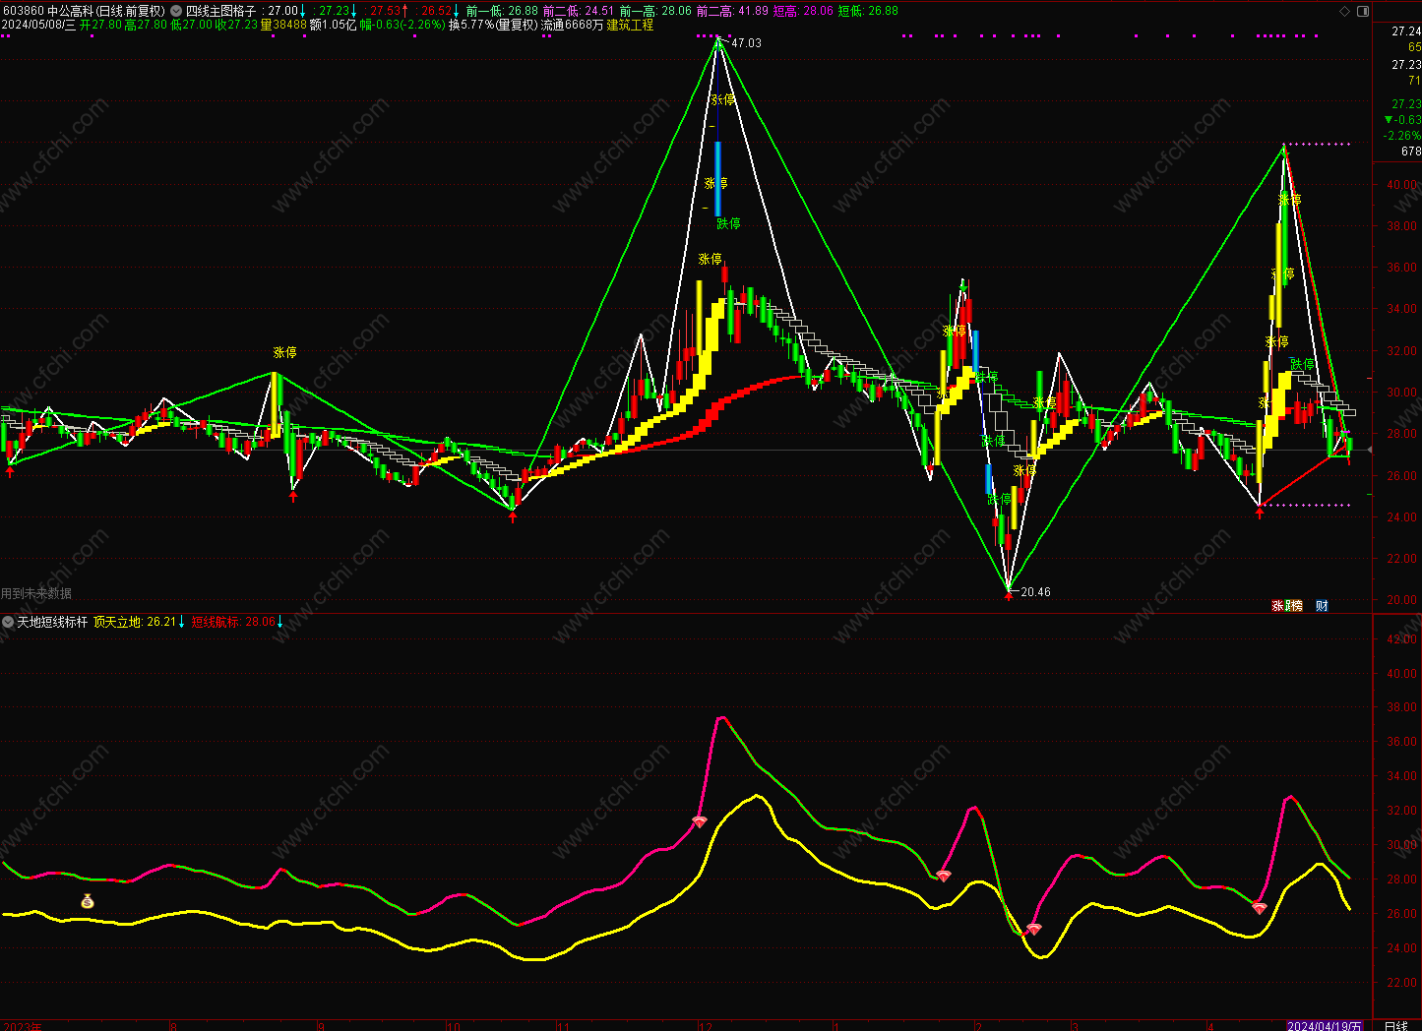The image size is (1422, 1031).
Task: Toggle the side panel layout icon
Action: point(1363,11)
